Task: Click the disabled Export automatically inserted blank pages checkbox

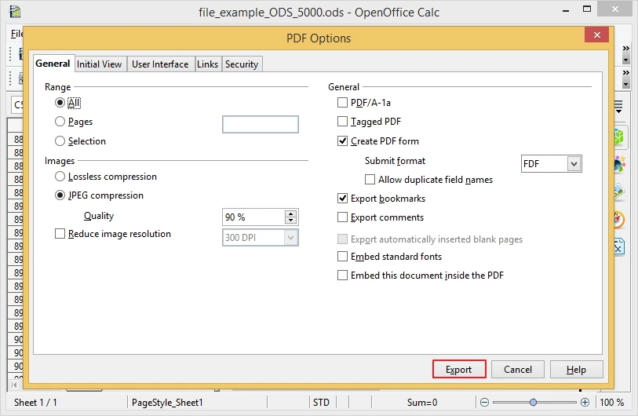Action: point(343,239)
